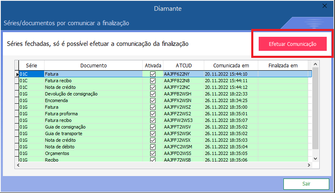
Task: Click the Efetuar Comunicação button
Action: [x=292, y=44]
